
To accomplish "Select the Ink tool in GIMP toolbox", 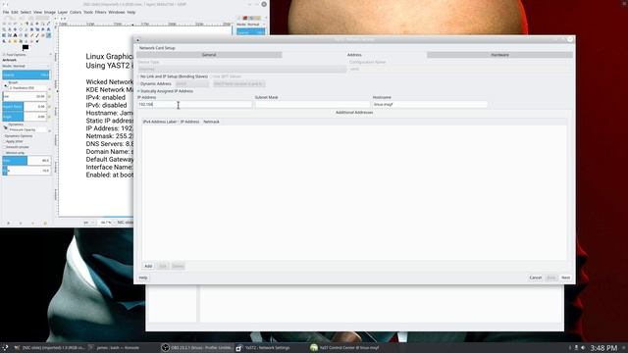I will point(4,41).
